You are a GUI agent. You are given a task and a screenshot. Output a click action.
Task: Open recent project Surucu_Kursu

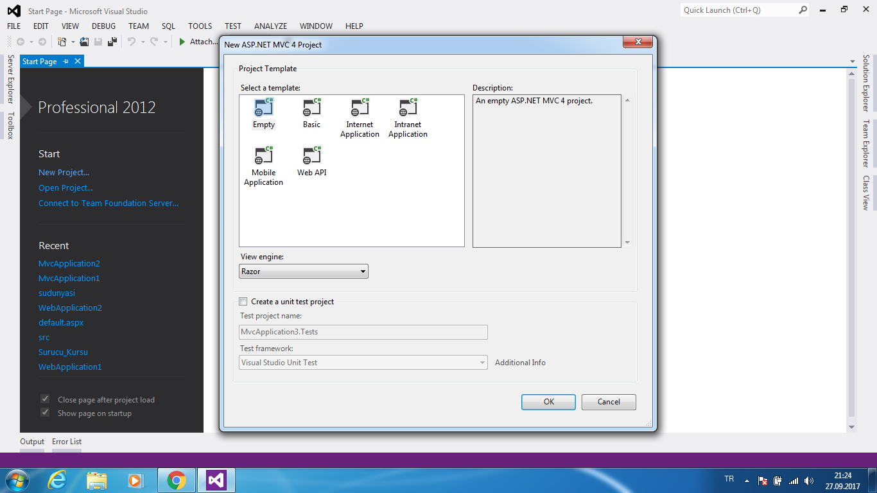click(63, 352)
